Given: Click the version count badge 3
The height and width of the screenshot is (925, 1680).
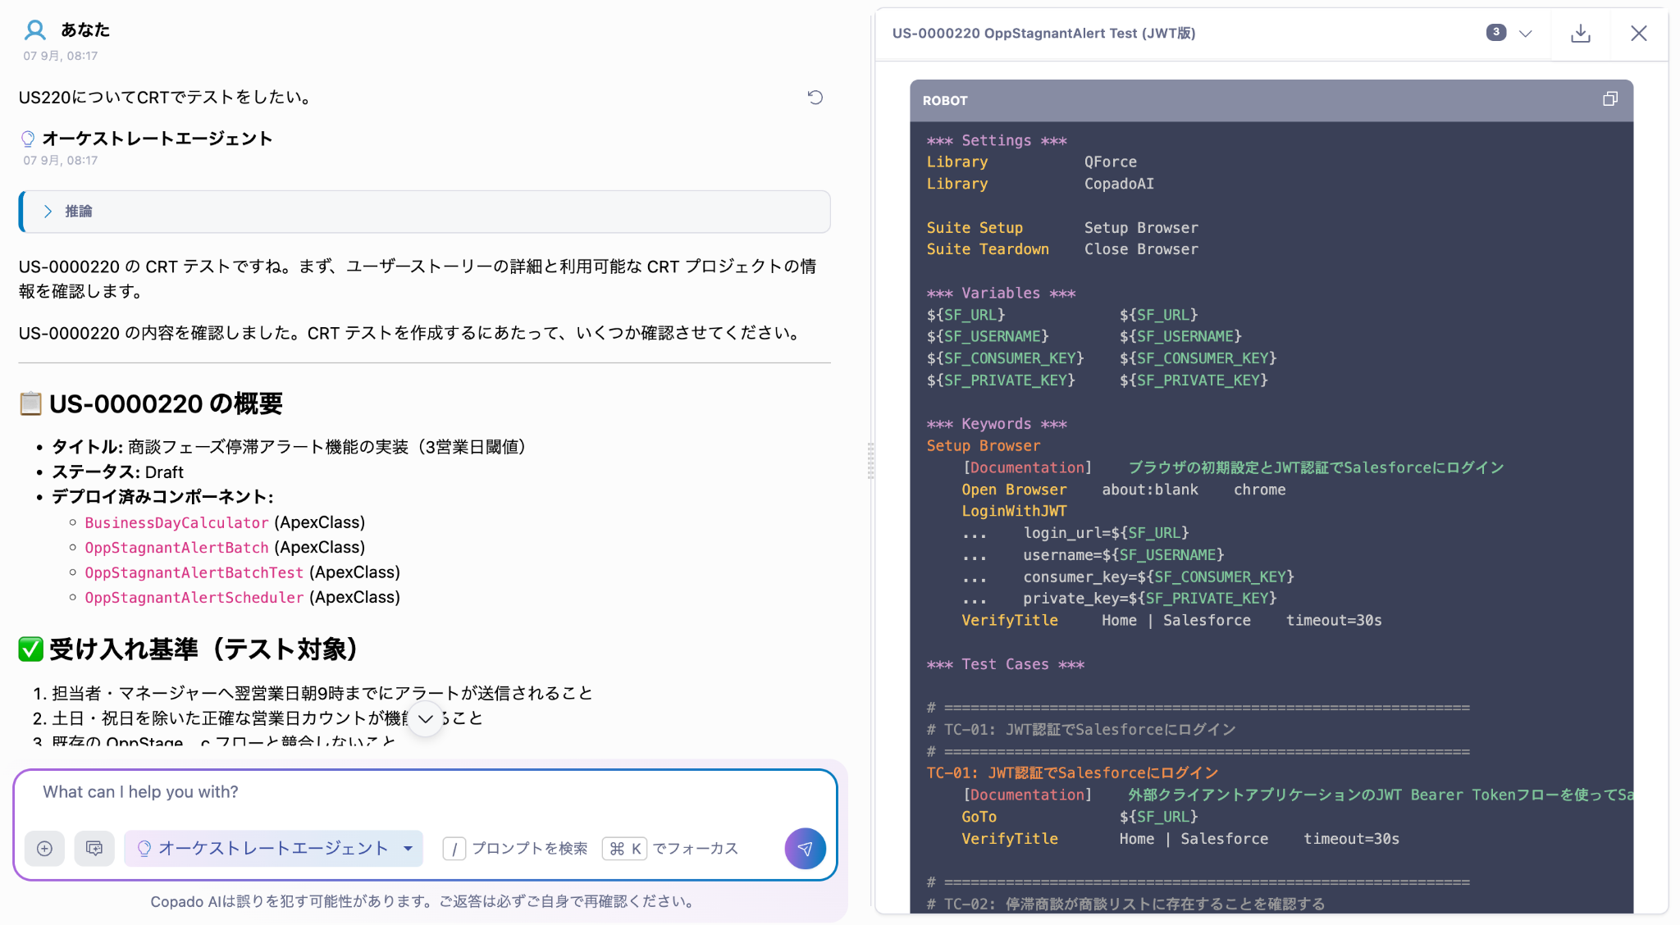Looking at the screenshot, I should [x=1495, y=33].
